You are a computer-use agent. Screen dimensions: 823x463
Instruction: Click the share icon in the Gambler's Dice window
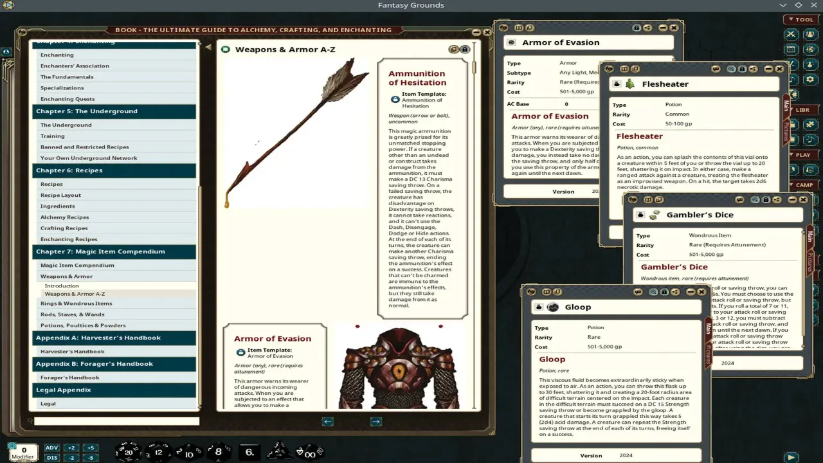point(777,199)
